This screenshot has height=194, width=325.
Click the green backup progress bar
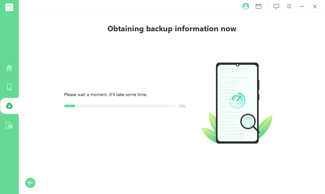pos(120,106)
